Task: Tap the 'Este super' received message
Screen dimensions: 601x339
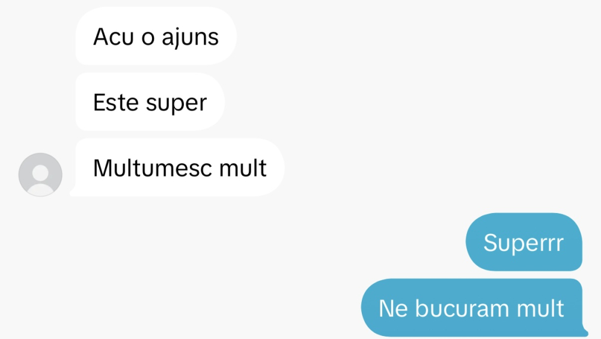Action: point(150,102)
